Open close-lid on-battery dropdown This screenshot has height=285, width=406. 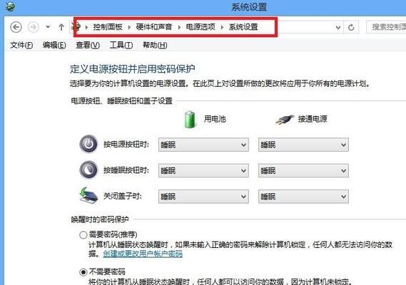click(x=203, y=197)
